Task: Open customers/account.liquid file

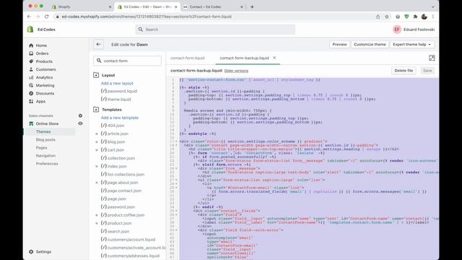Action: click(128, 240)
